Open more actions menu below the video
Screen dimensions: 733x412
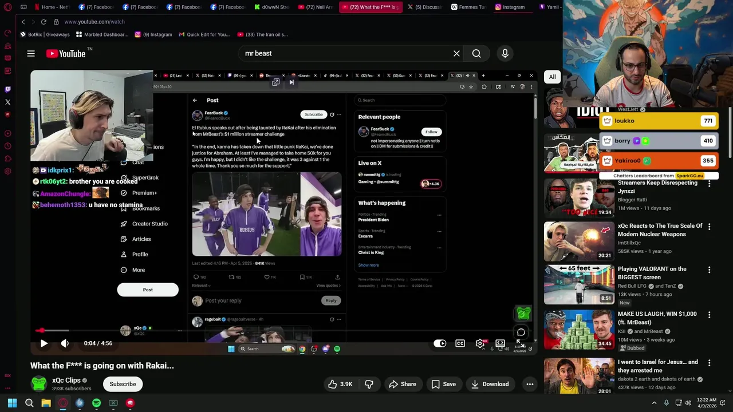point(530,384)
